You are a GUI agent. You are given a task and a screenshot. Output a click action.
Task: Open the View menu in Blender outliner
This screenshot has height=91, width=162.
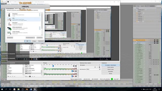click(x=138, y=6)
